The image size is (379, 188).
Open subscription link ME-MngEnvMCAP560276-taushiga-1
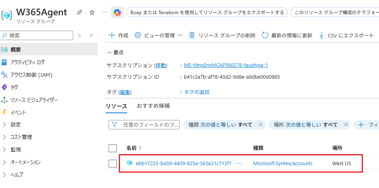tap(226, 65)
